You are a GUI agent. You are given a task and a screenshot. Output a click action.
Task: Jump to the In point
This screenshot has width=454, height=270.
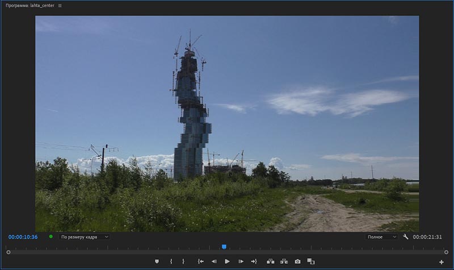click(201, 261)
